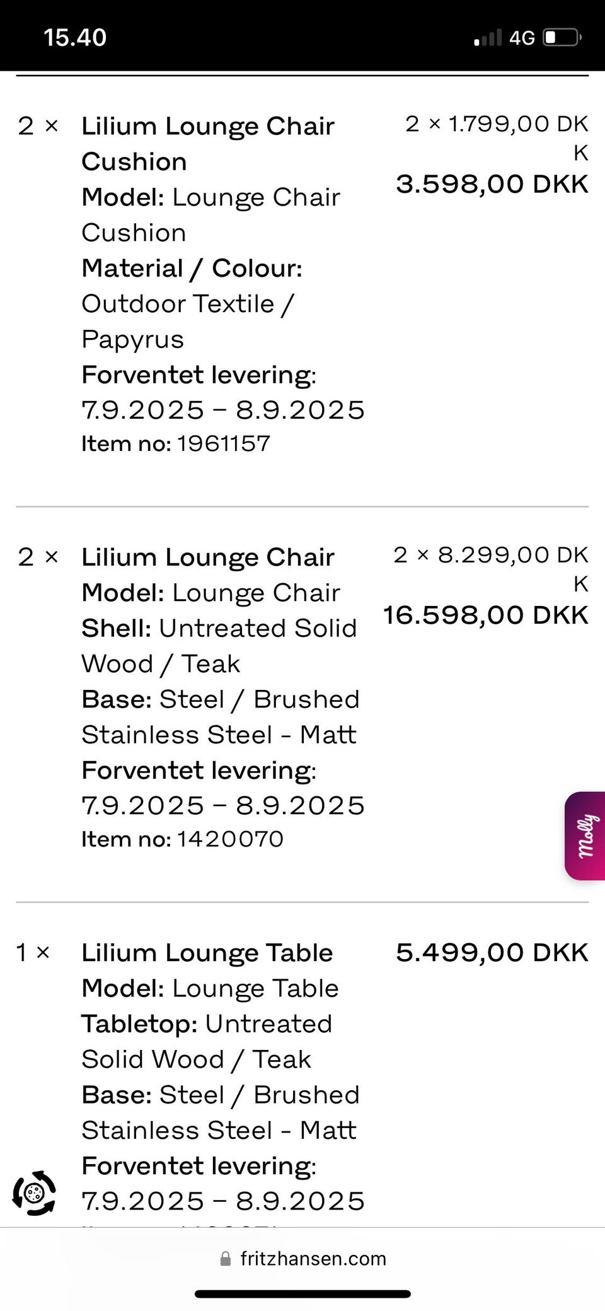Open the Molly chat widget

coord(585,835)
